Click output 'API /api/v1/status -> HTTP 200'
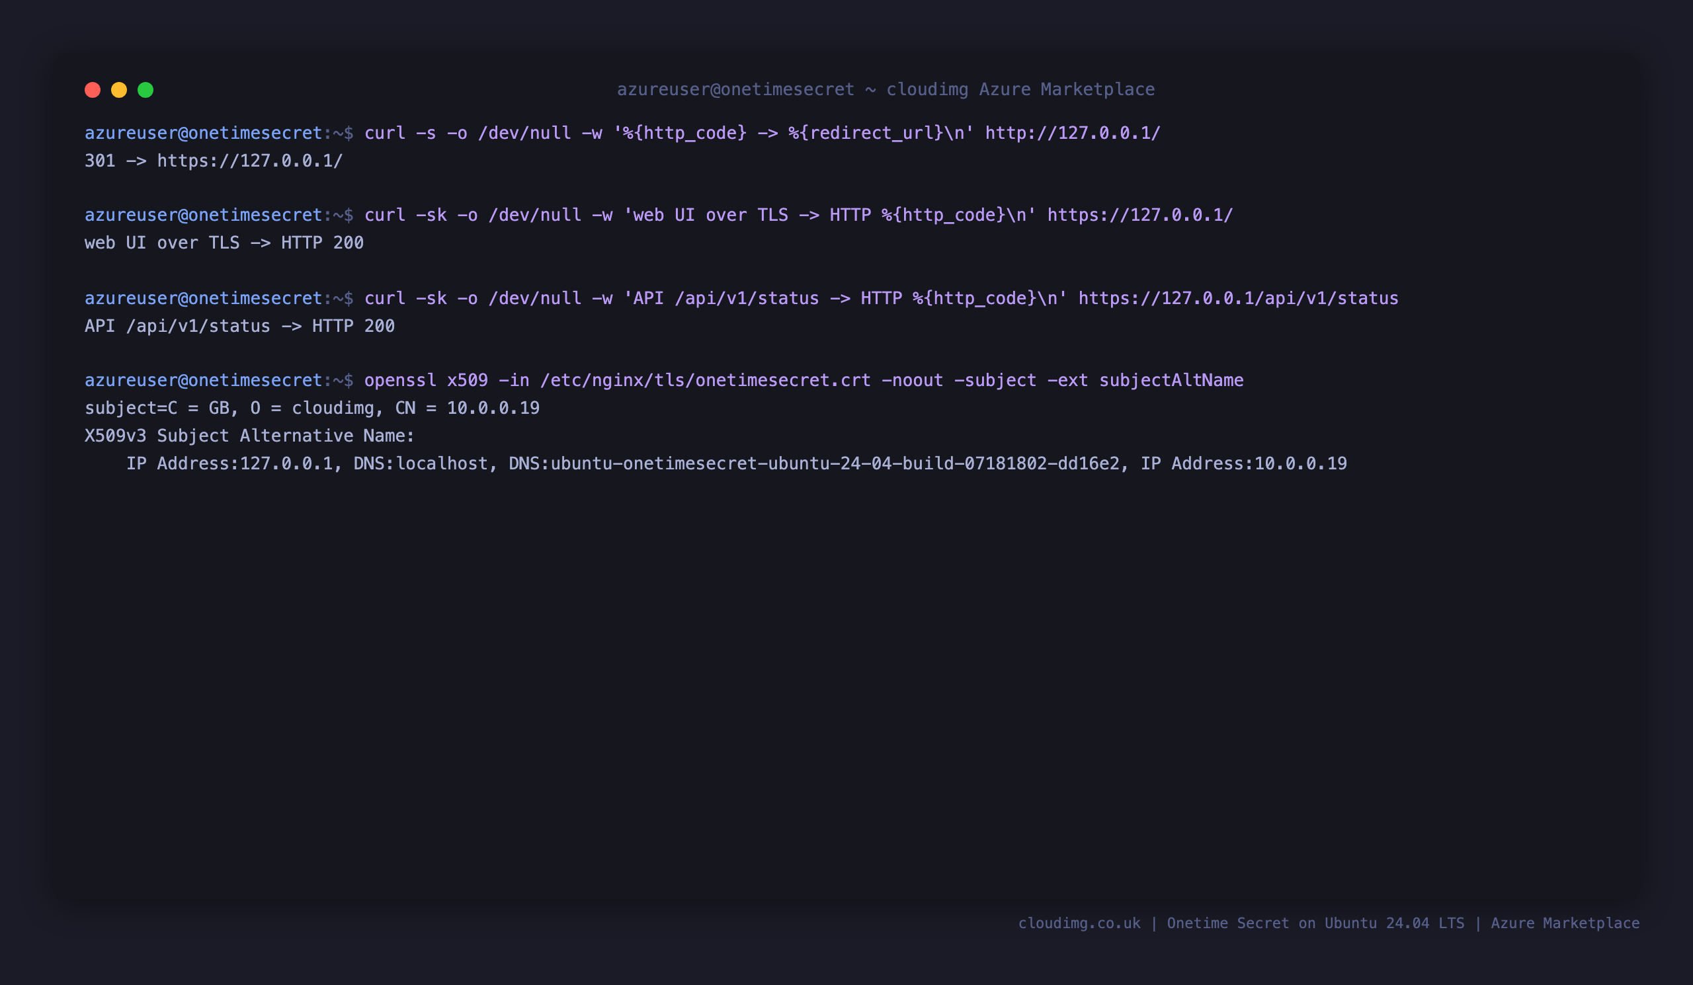 tap(239, 327)
